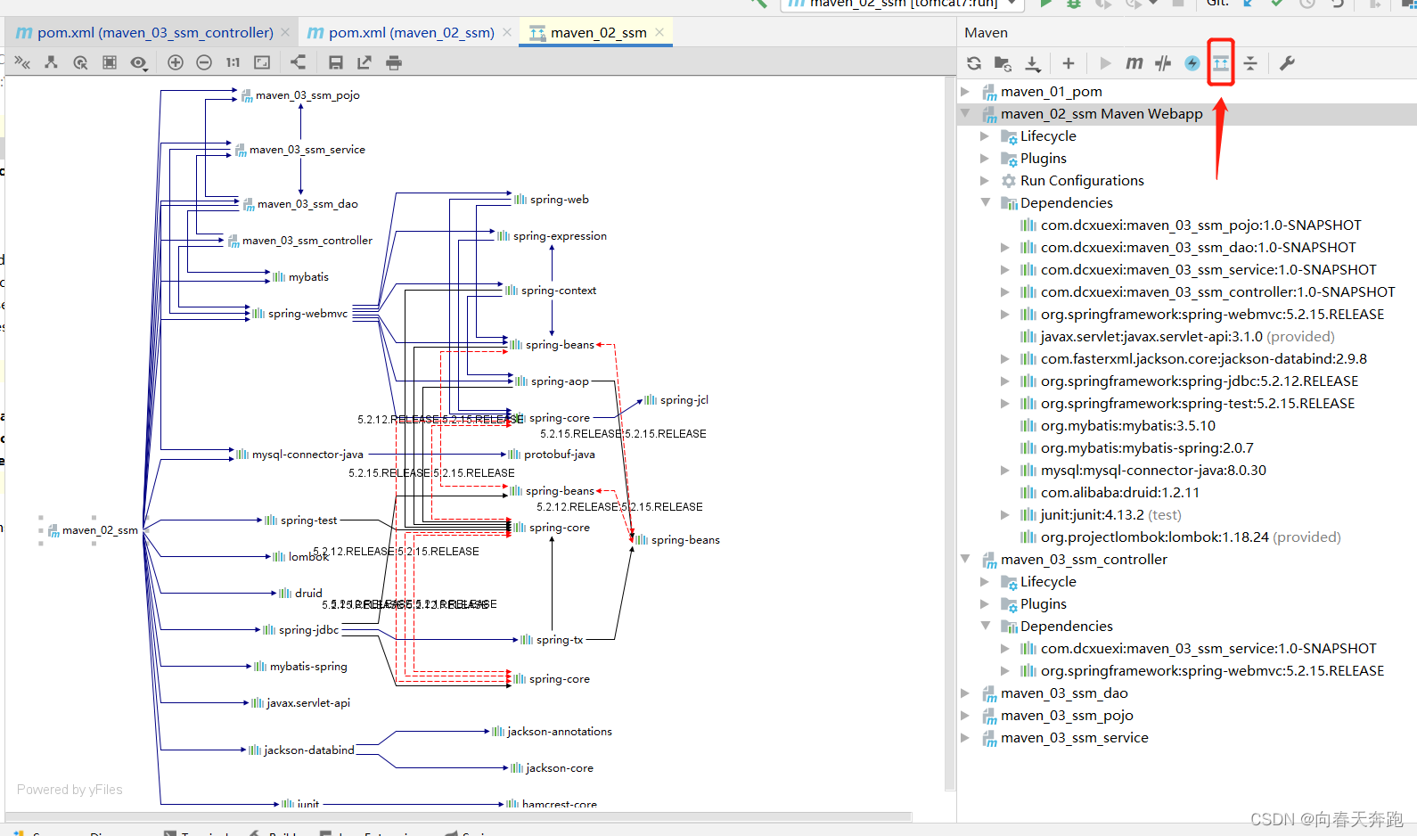Screen dimensions: 1417x836
Task: Select com.alibaba:druid:1.2.11 dependency
Action: (1119, 493)
